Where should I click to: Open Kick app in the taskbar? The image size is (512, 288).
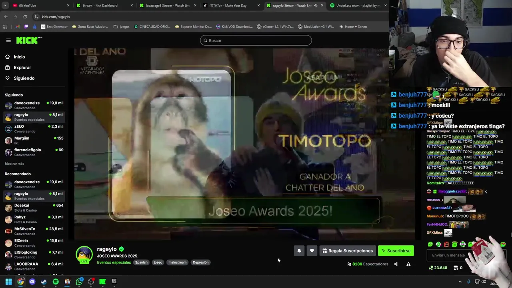102,282
